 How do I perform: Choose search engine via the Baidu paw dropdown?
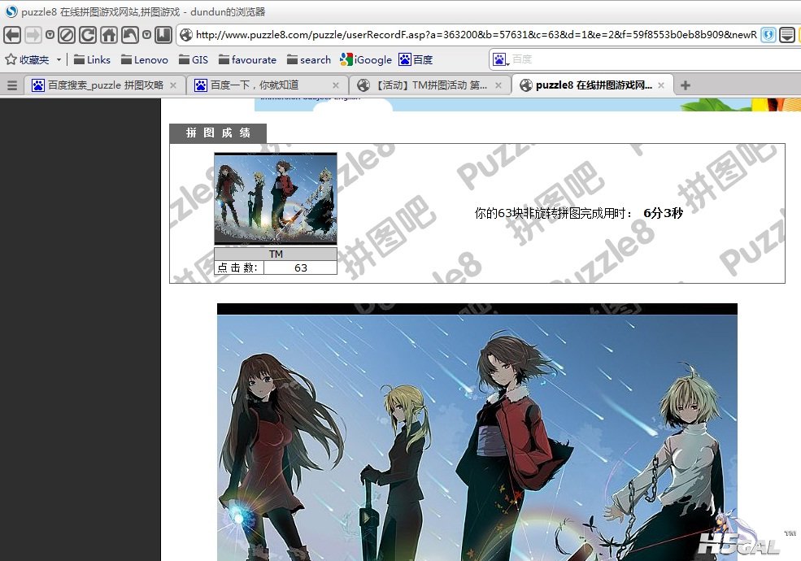click(x=501, y=60)
